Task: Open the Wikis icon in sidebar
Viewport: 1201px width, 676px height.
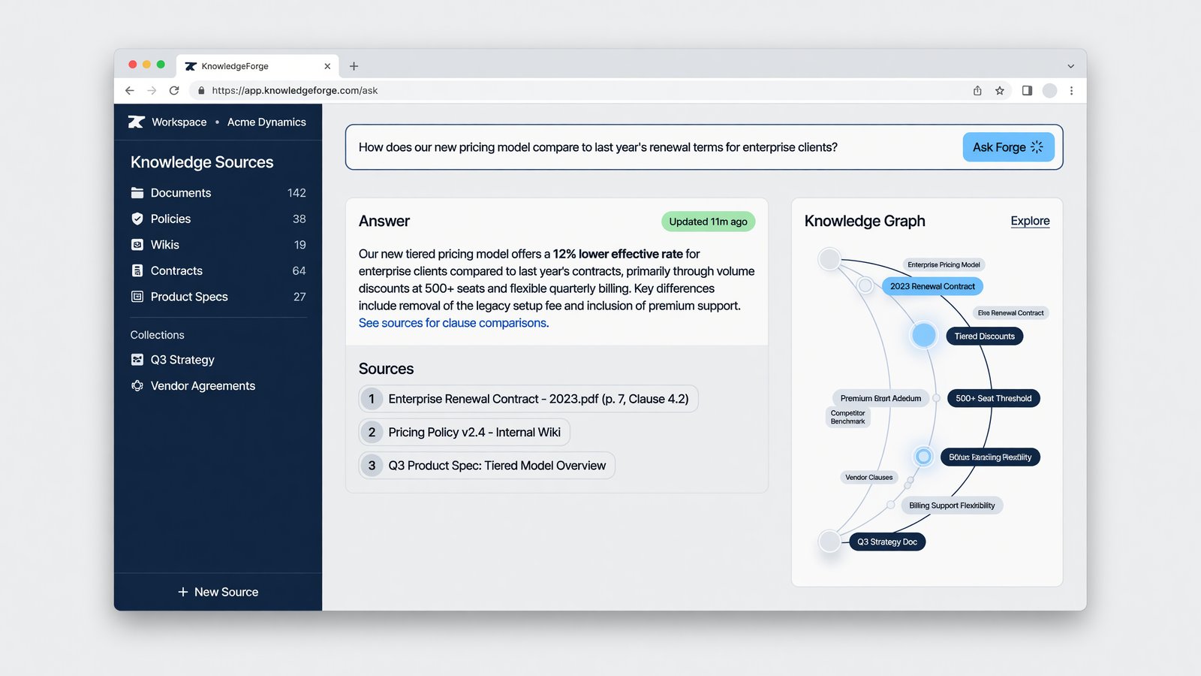Action: pos(137,245)
